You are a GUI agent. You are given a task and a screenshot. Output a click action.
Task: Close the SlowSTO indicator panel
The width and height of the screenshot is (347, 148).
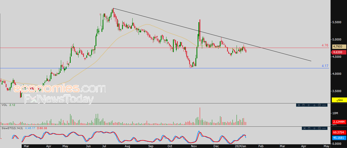pos(305,128)
